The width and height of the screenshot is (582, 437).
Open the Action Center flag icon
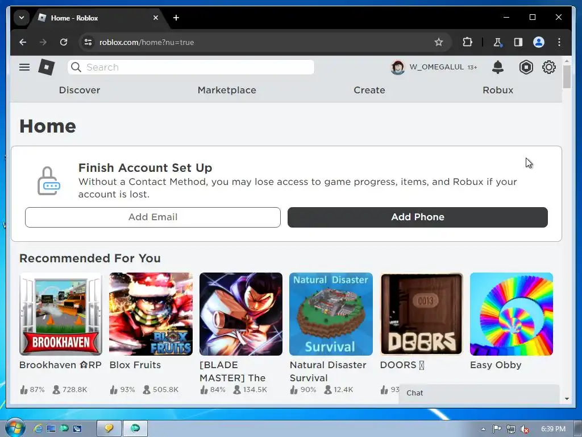click(x=497, y=429)
